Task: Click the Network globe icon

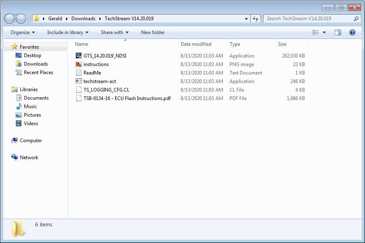Action: [x=15, y=157]
